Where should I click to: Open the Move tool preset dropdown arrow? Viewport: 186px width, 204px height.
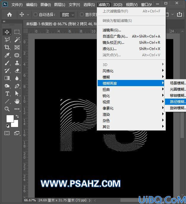[x=28, y=15]
